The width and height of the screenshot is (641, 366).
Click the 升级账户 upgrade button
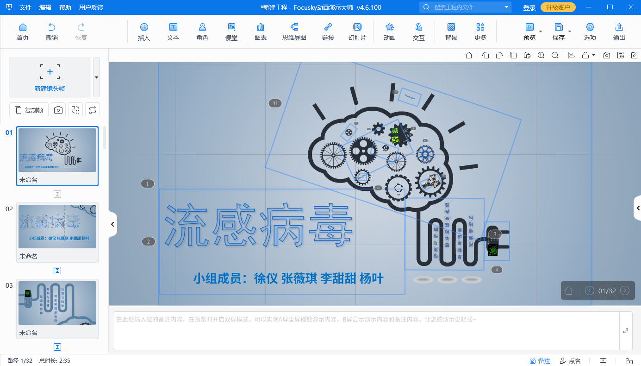point(558,7)
